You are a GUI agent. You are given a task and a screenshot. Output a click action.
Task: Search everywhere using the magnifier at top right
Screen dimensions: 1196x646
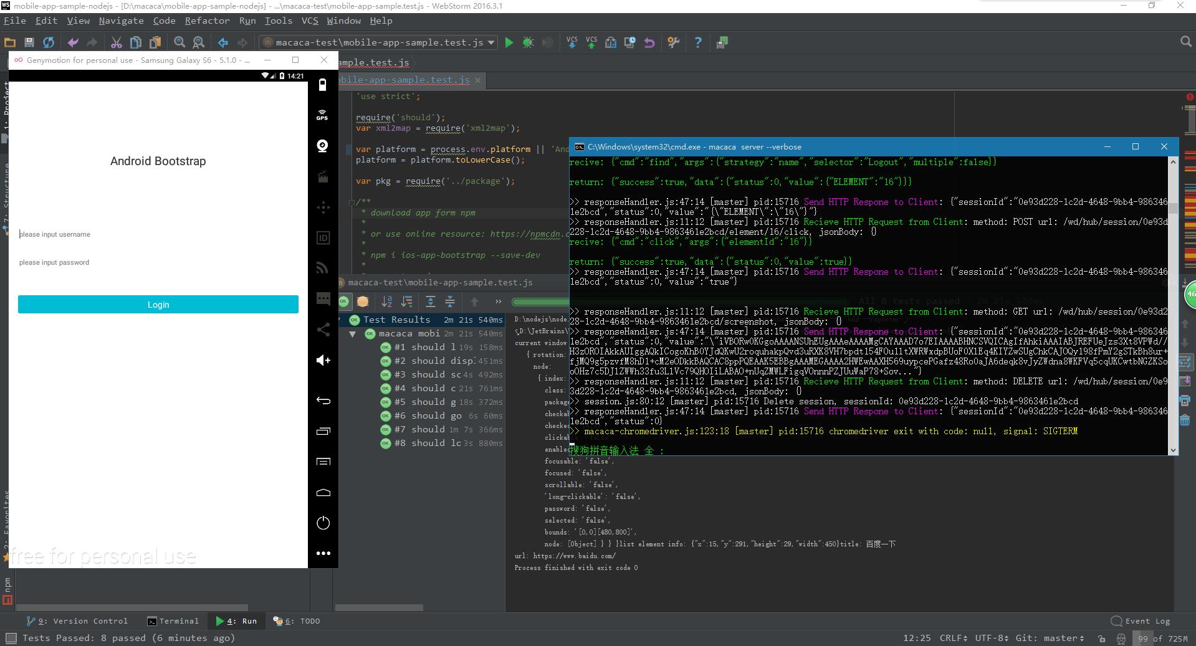(1186, 42)
